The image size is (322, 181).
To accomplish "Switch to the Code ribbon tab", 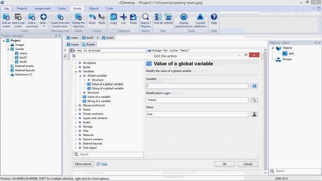I will point(110,9).
